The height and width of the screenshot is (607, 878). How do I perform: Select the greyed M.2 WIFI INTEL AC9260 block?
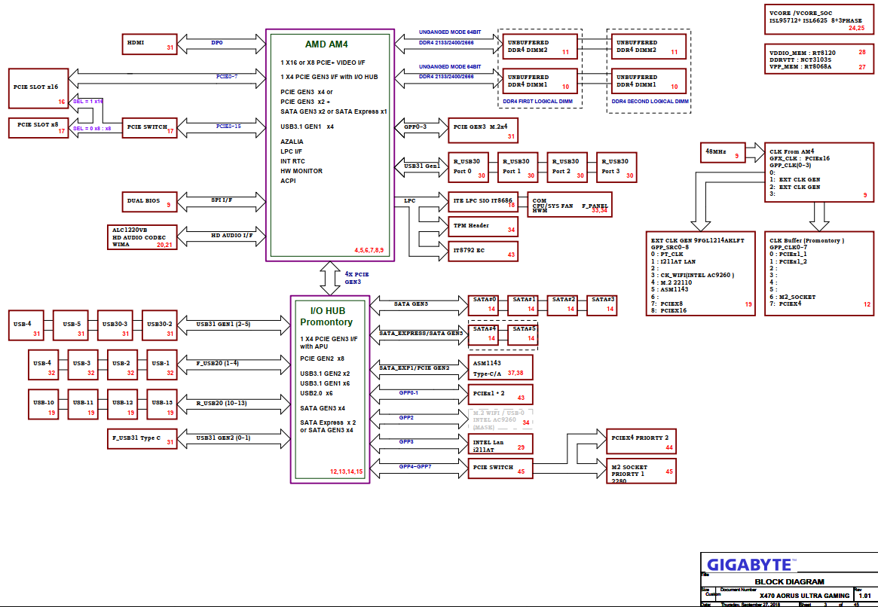pos(500,419)
